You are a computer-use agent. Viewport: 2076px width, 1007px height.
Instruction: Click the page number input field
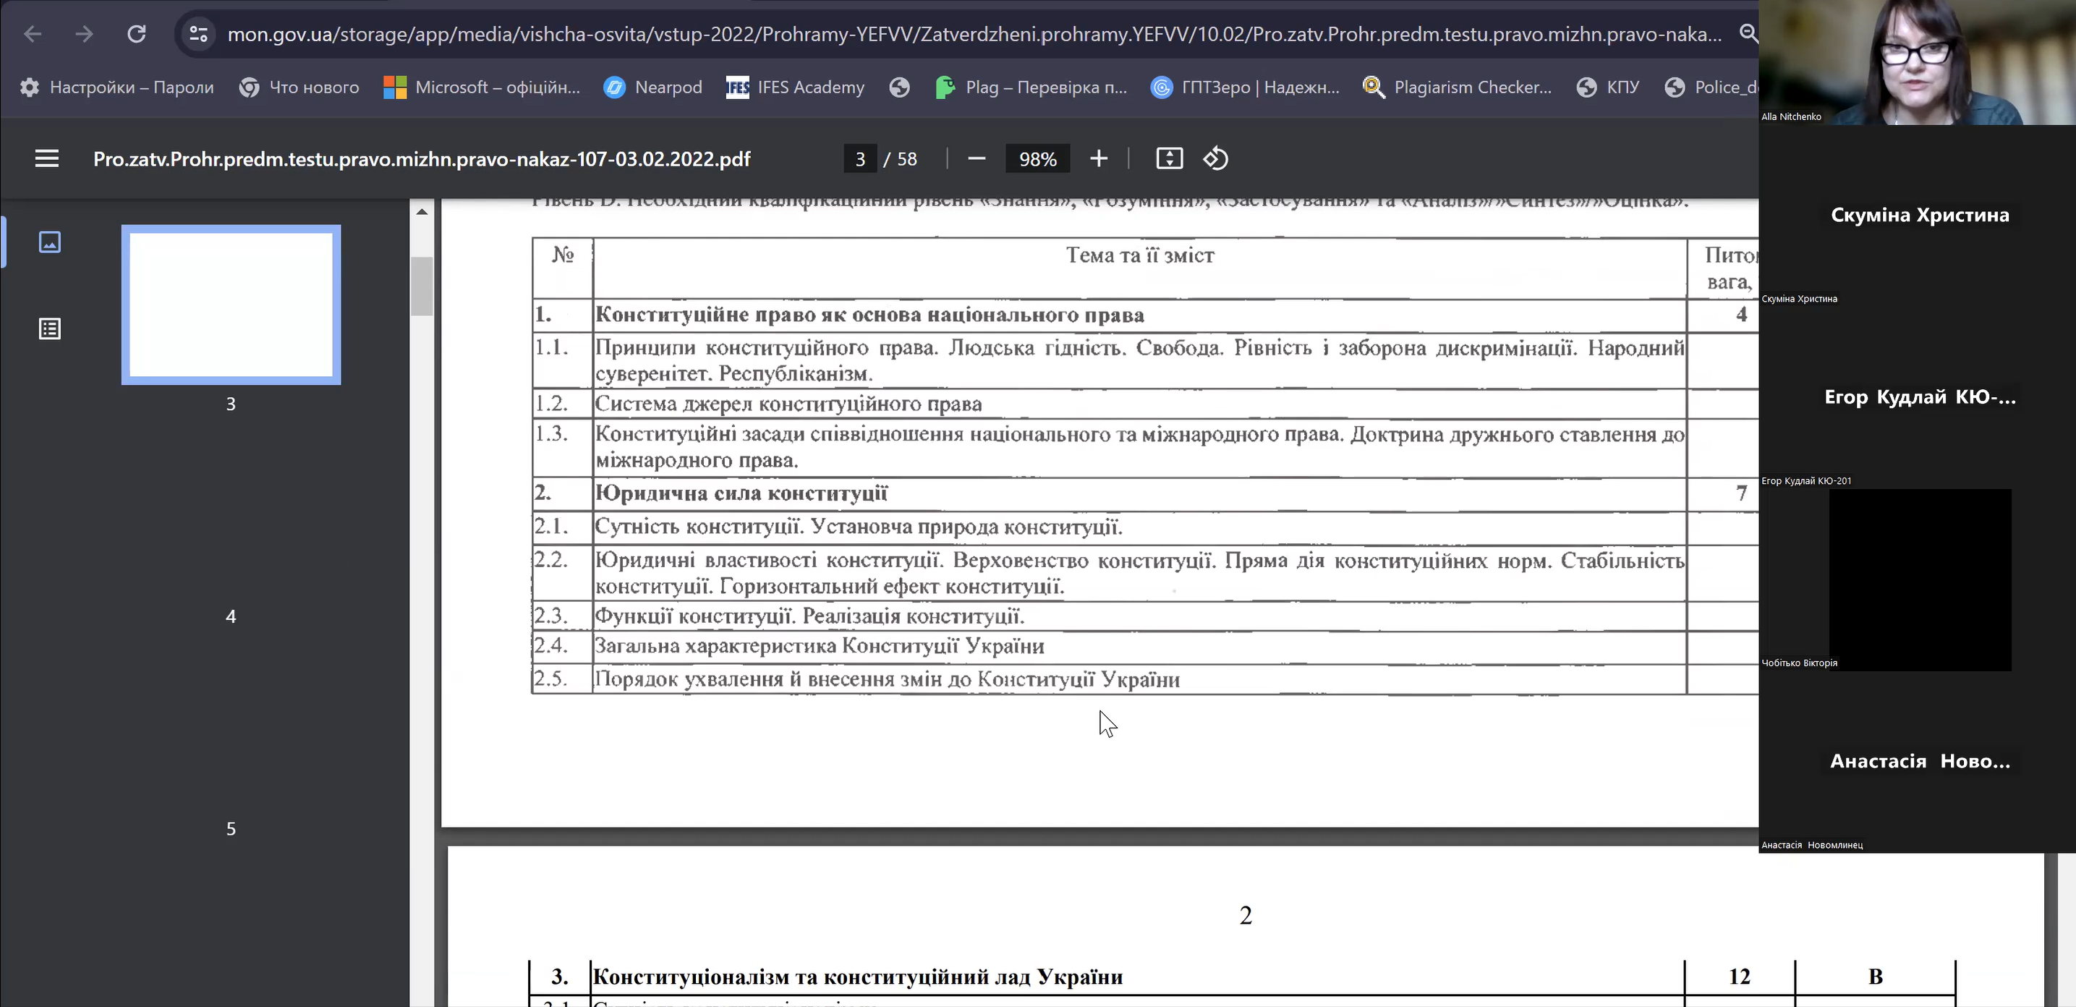pyautogui.click(x=860, y=159)
